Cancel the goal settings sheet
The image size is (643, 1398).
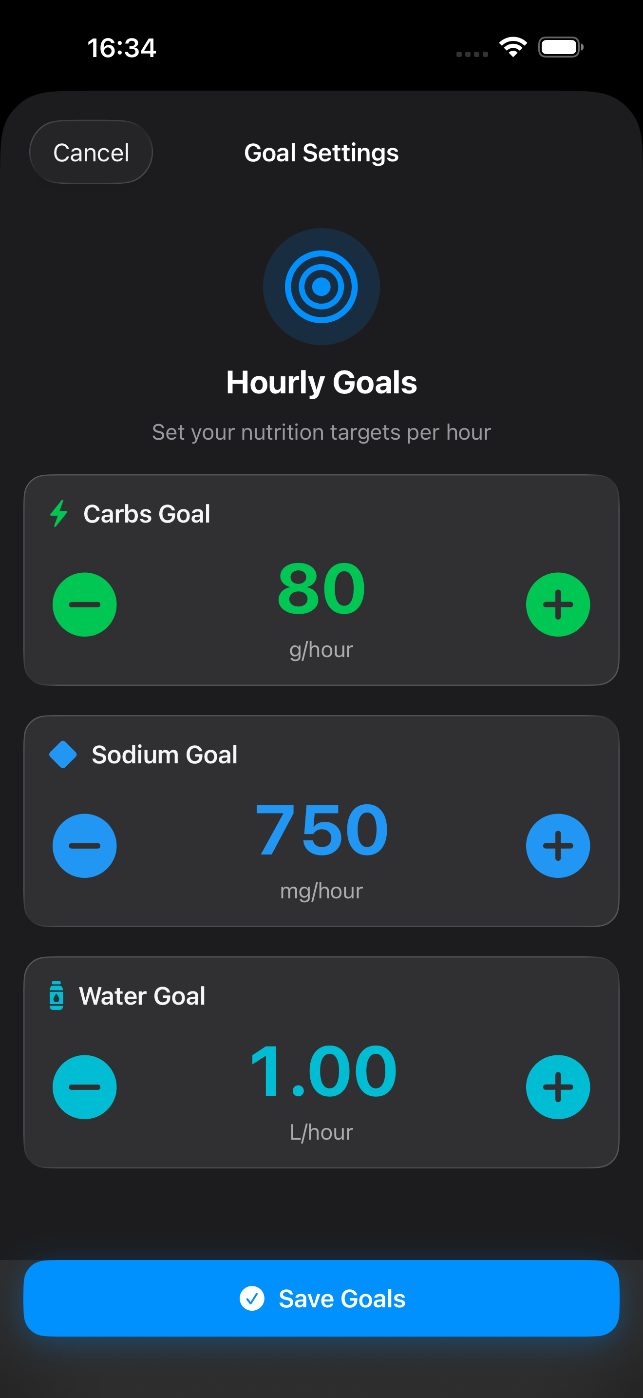coord(91,153)
